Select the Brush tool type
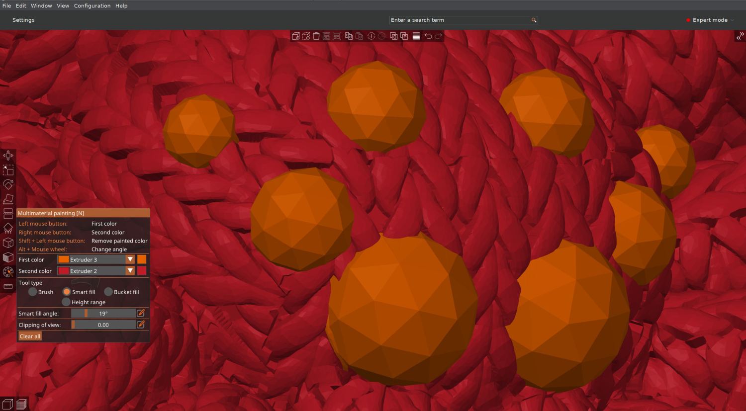Image resolution: width=746 pixels, height=411 pixels. 33,292
